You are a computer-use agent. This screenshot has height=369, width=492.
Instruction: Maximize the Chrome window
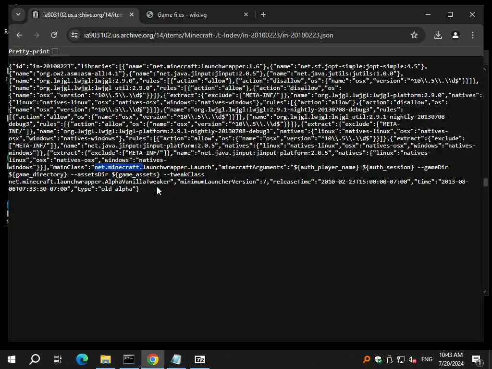(450, 14)
